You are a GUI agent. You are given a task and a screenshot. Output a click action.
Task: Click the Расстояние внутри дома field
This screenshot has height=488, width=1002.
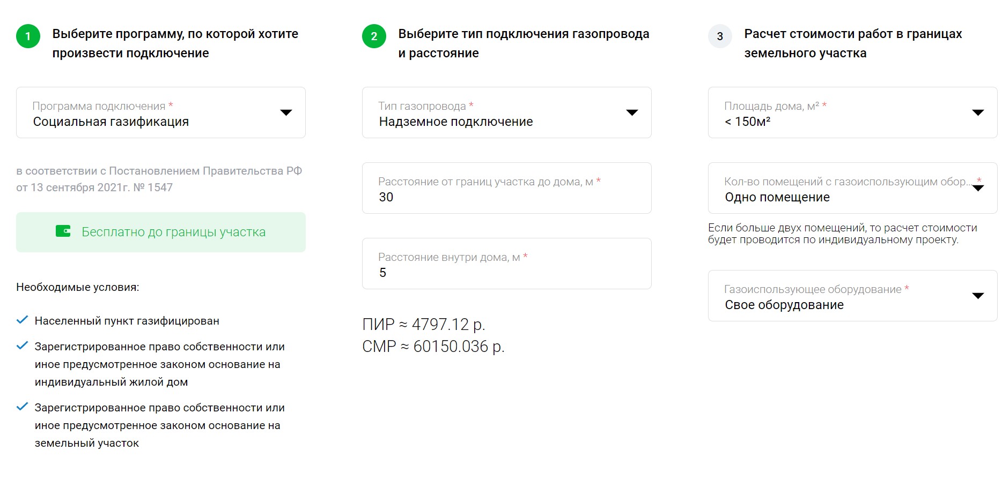click(507, 264)
